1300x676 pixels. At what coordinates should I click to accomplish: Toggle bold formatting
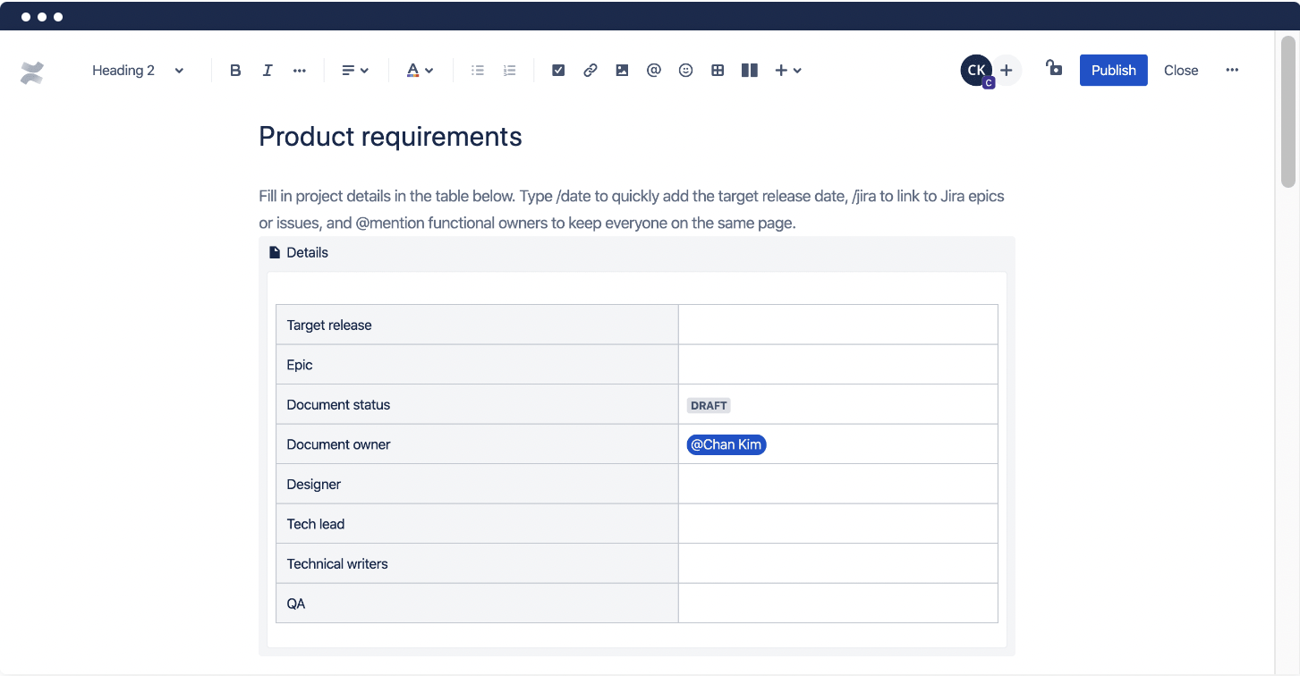tap(235, 71)
